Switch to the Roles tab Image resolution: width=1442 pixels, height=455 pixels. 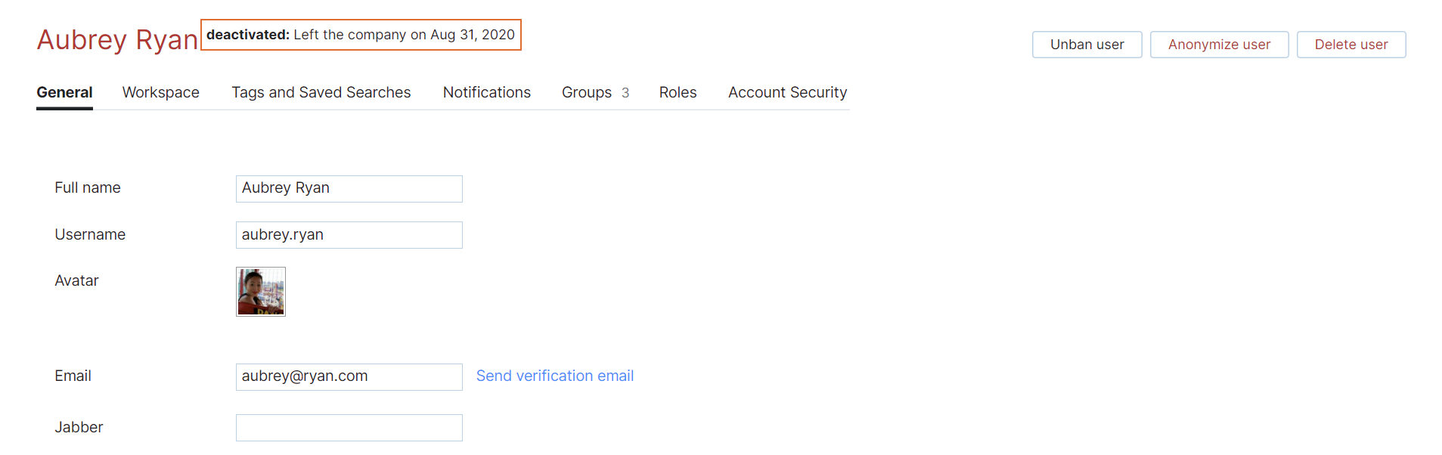click(x=678, y=92)
